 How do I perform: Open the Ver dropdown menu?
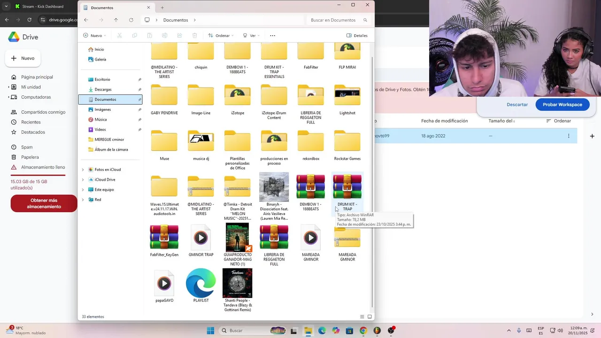point(251,36)
